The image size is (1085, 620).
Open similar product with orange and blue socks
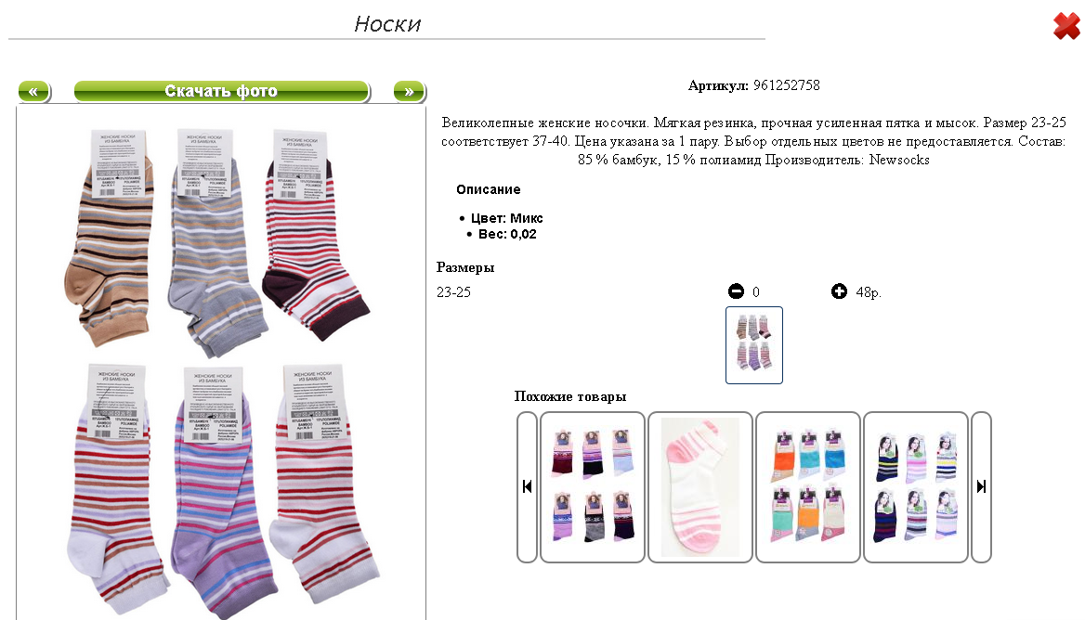point(808,487)
